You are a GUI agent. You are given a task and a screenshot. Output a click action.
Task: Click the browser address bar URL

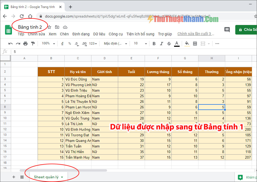(127, 16)
